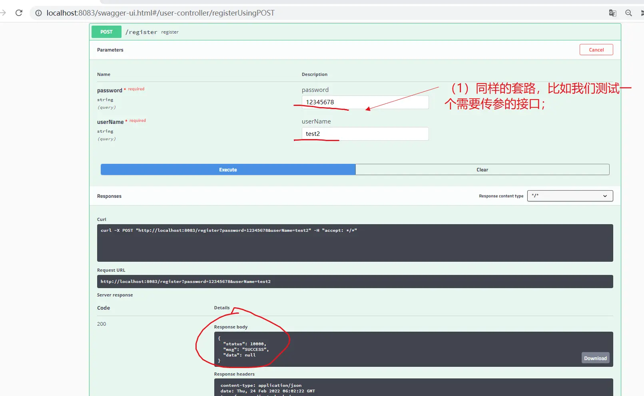
Task: Focus the address bar showing localhost:8083 URL
Action: (x=160, y=13)
